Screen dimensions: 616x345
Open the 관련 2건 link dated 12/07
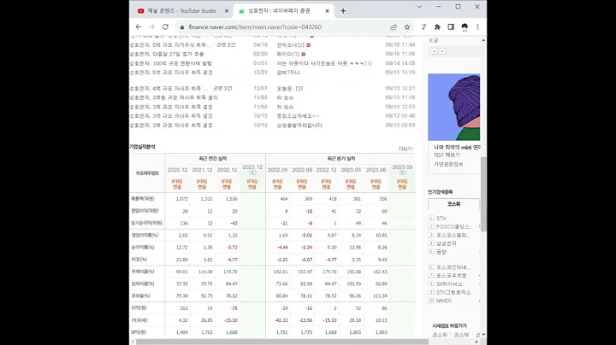pyautogui.click(x=222, y=89)
